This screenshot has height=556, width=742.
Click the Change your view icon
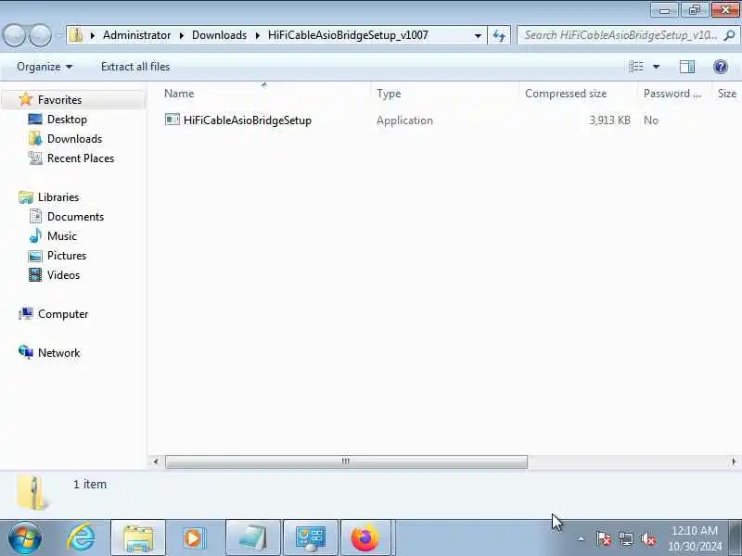[636, 67]
